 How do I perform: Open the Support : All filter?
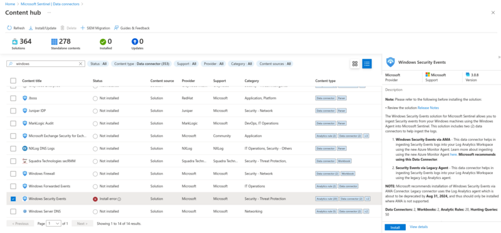pos(186,64)
